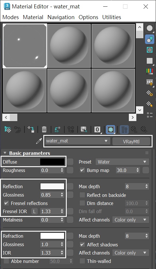Click the Make Unique icon
The width and height of the screenshot is (156, 269).
tap(71, 129)
